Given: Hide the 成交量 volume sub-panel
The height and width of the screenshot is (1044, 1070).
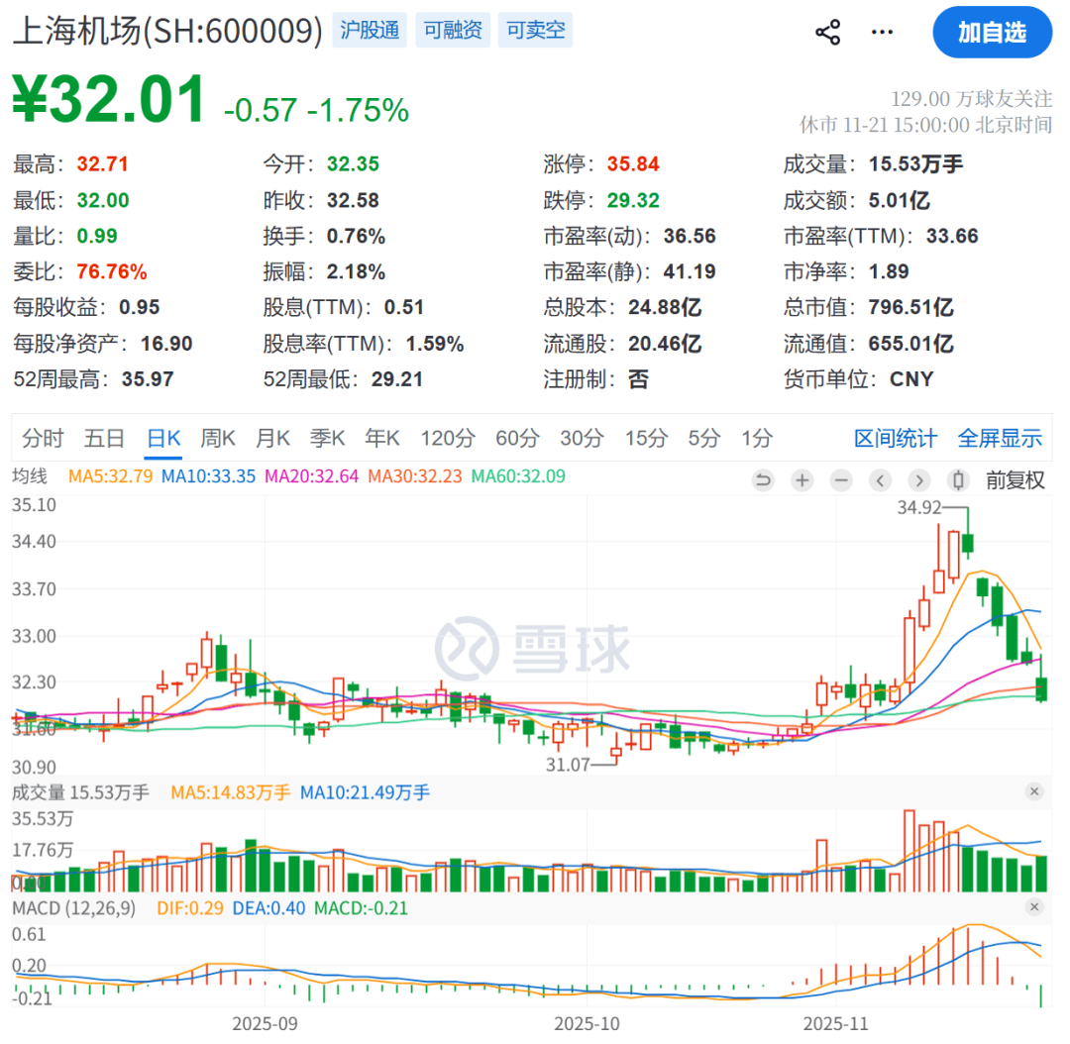Looking at the screenshot, I should point(1034,791).
